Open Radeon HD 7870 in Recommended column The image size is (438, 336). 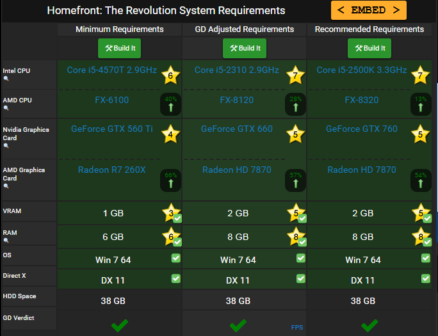click(x=361, y=170)
